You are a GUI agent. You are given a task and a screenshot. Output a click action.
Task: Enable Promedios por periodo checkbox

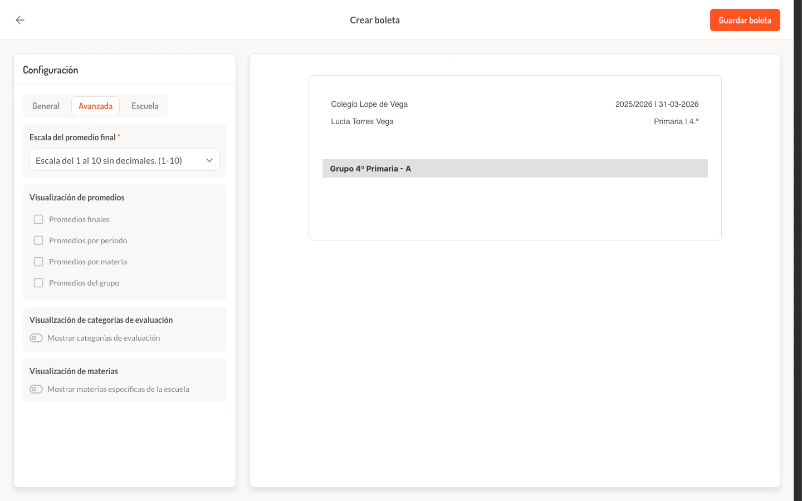tap(38, 240)
